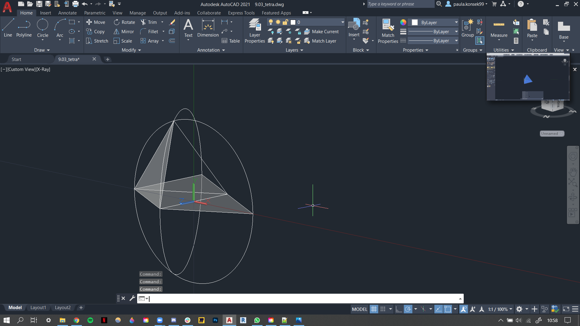Image resolution: width=580 pixels, height=326 pixels.
Task: Expand the Properties panel dropdown
Action: tap(416, 50)
